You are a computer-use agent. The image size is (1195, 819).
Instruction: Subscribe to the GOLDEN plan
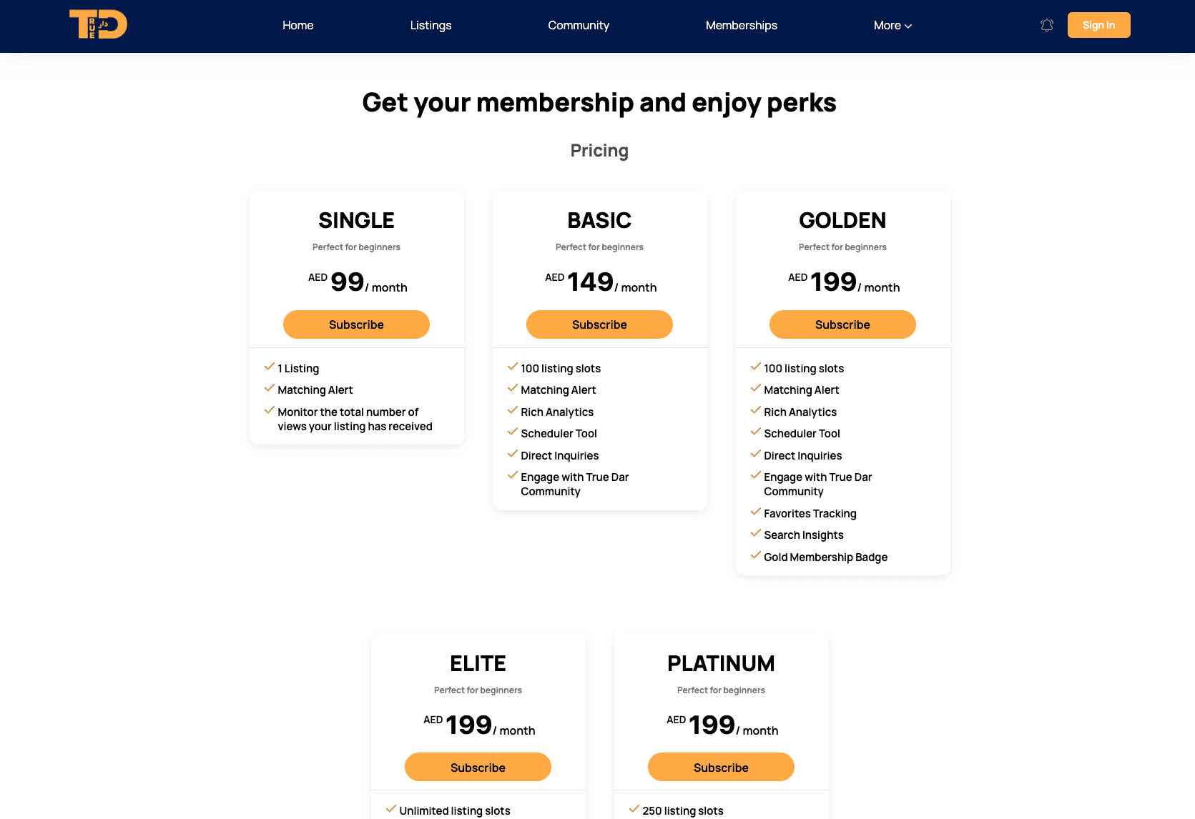(842, 324)
